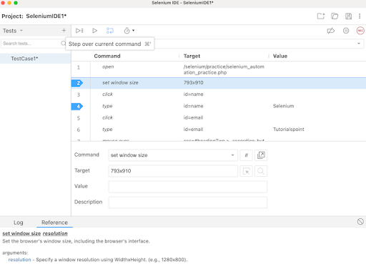Start recording with REC button

360,31
